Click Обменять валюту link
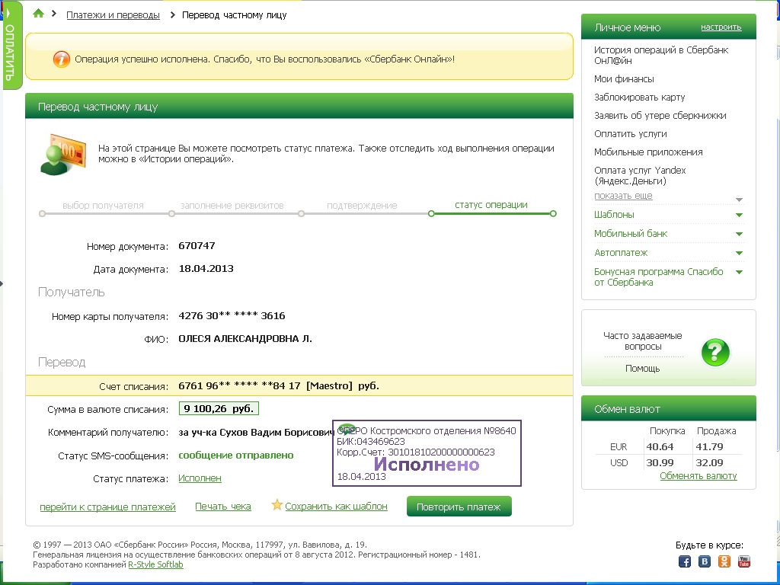Viewport: 780px width, 585px height. (x=698, y=476)
